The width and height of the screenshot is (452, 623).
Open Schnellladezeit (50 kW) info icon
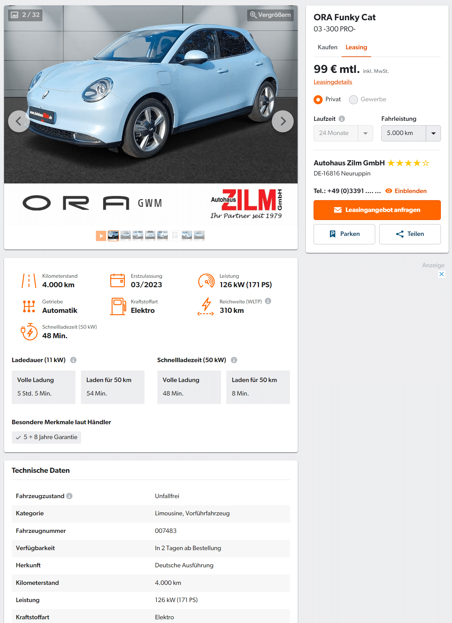pos(234,360)
